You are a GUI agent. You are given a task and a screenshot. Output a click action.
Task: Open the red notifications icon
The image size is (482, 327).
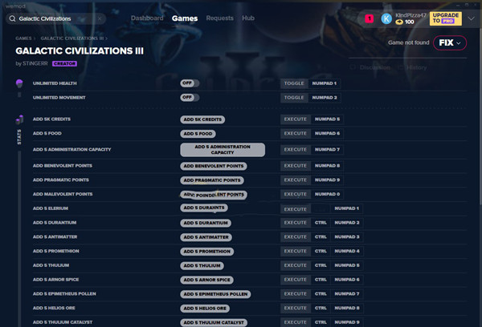369,18
